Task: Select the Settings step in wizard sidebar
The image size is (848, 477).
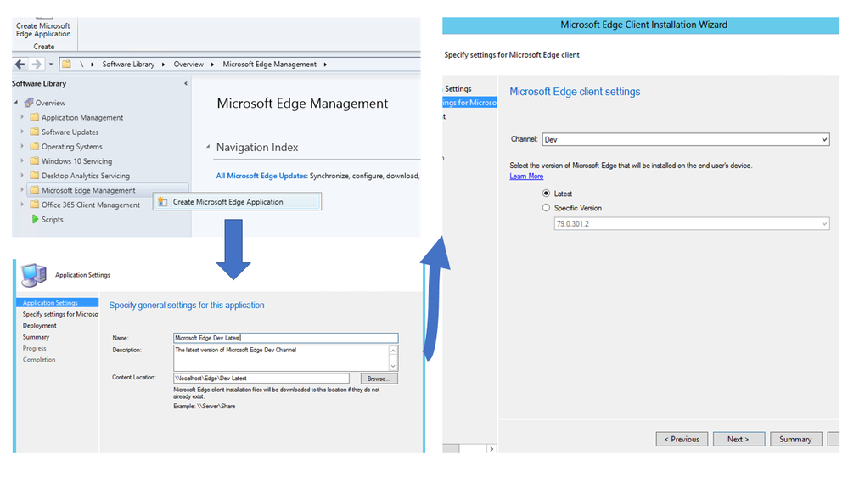Action: coord(458,88)
